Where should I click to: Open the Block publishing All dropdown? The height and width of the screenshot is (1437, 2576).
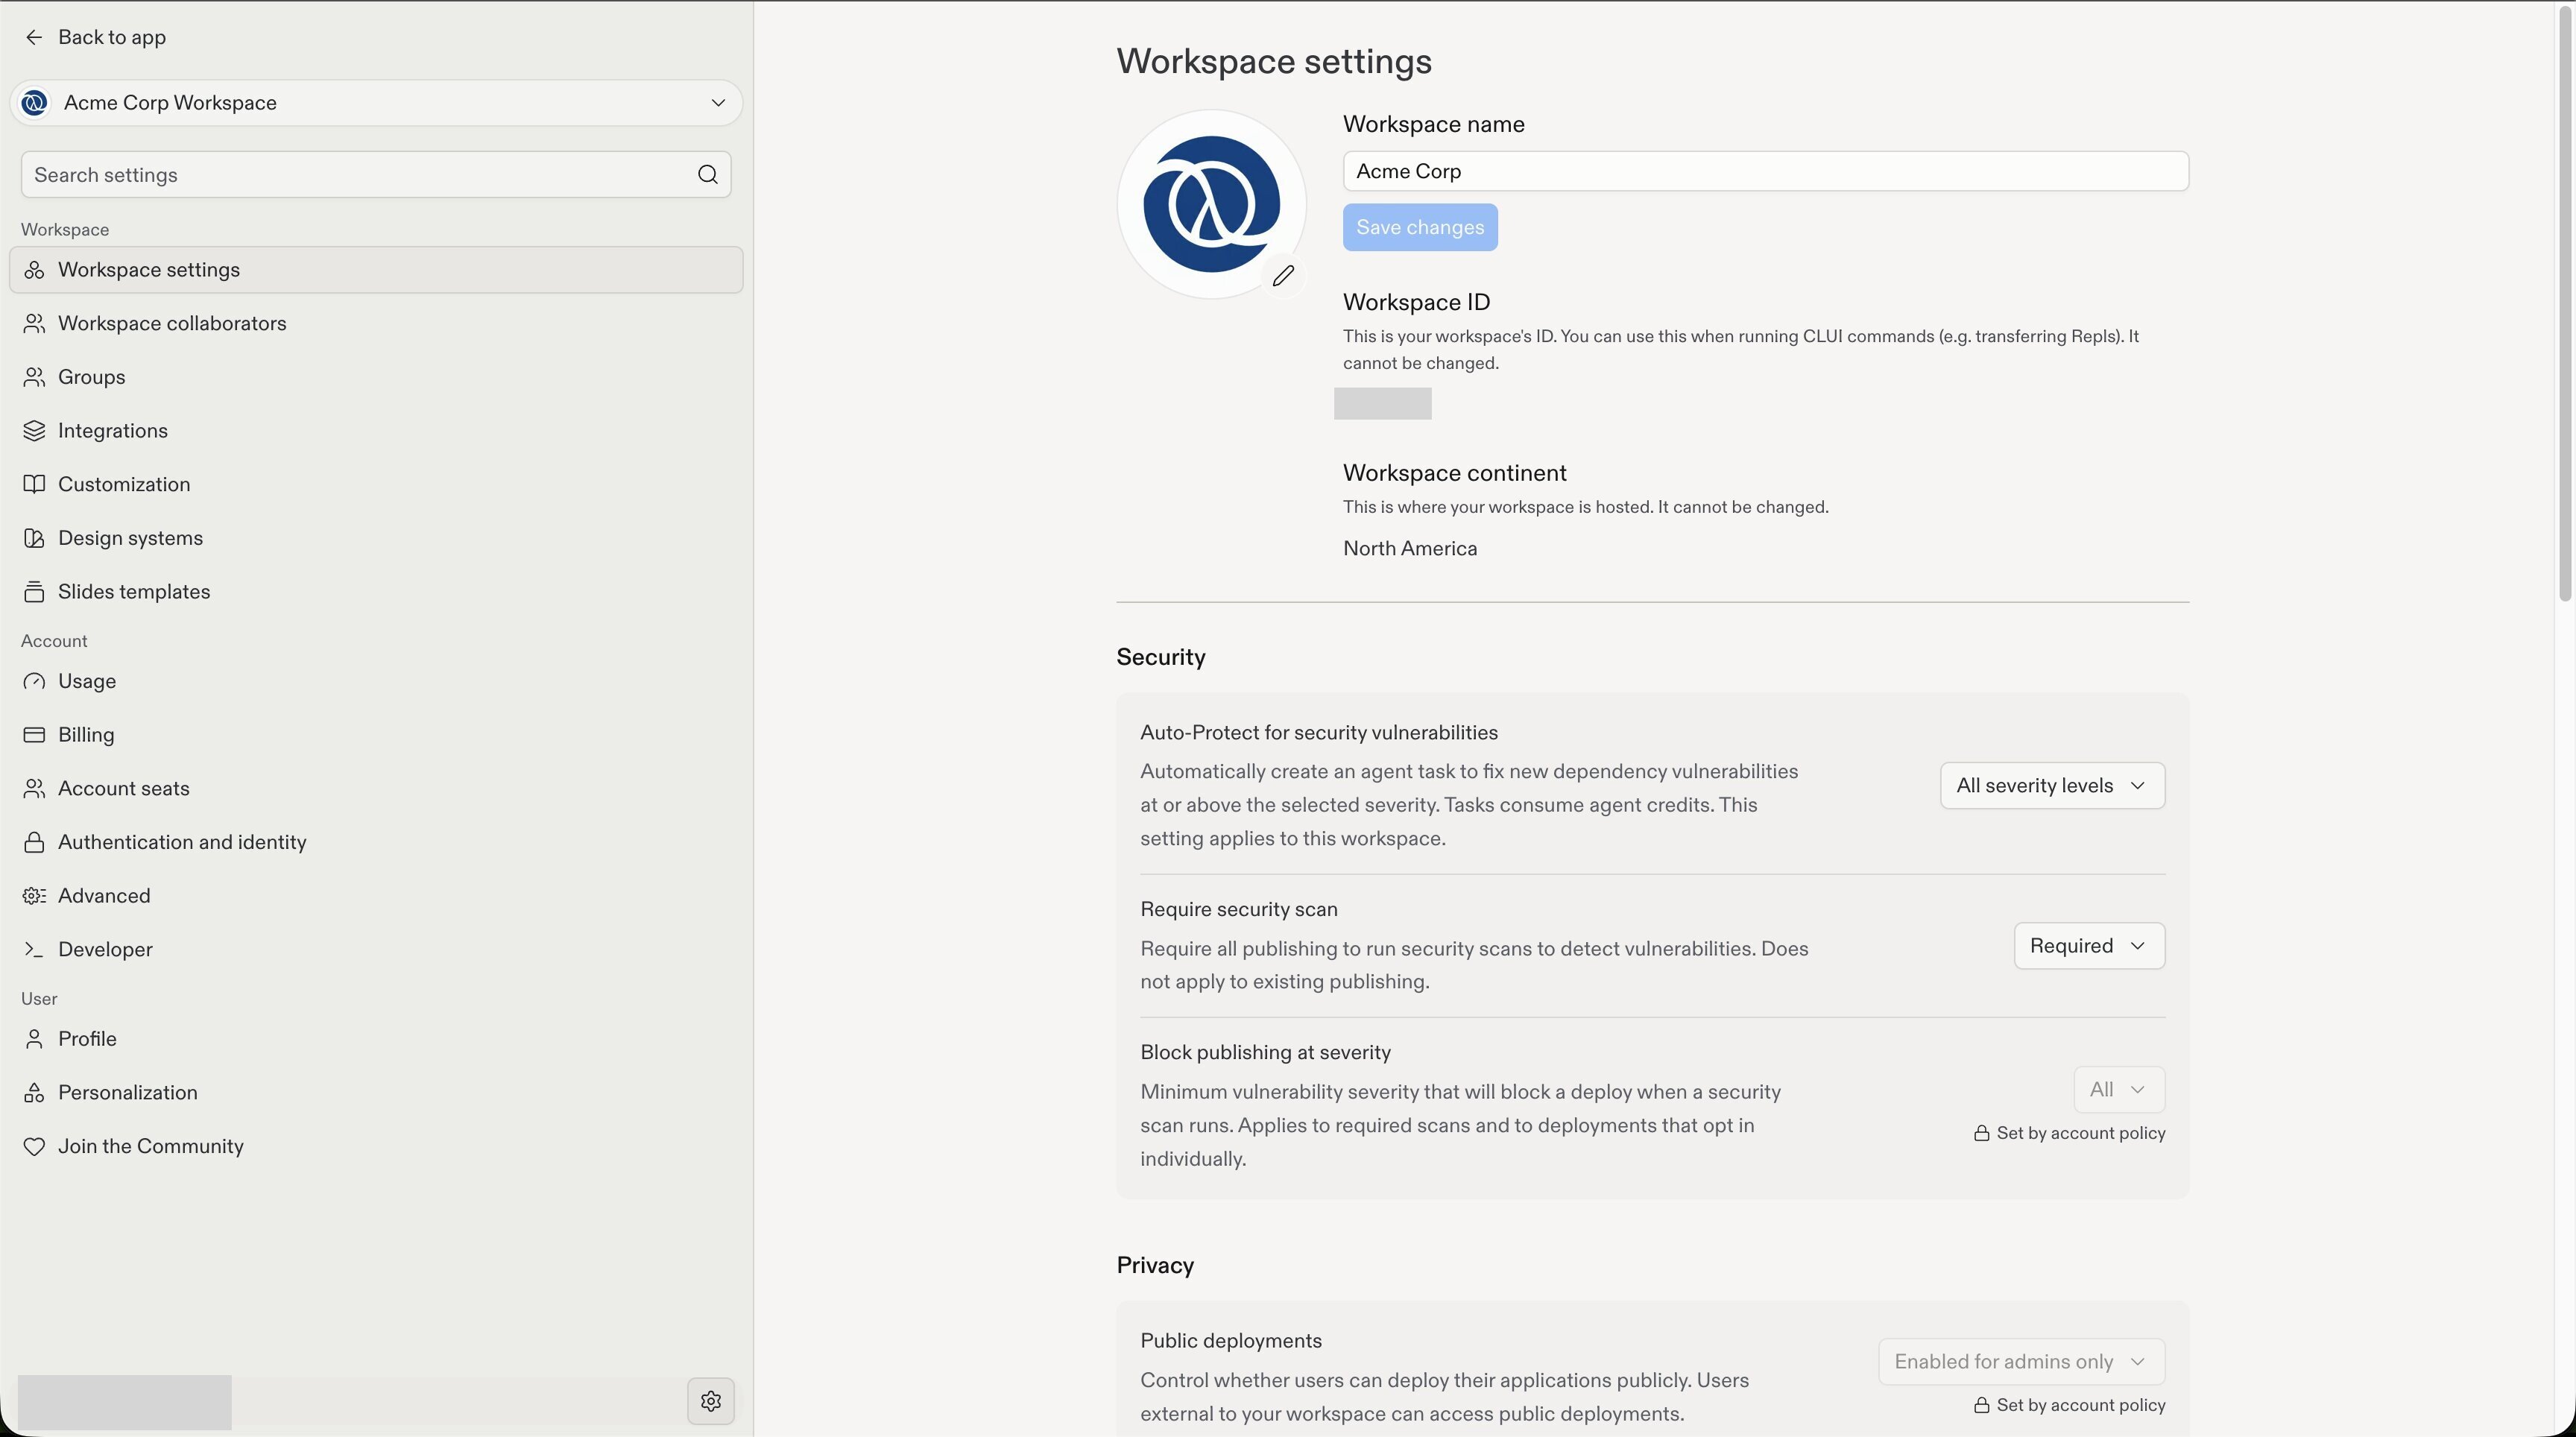(x=2119, y=1089)
